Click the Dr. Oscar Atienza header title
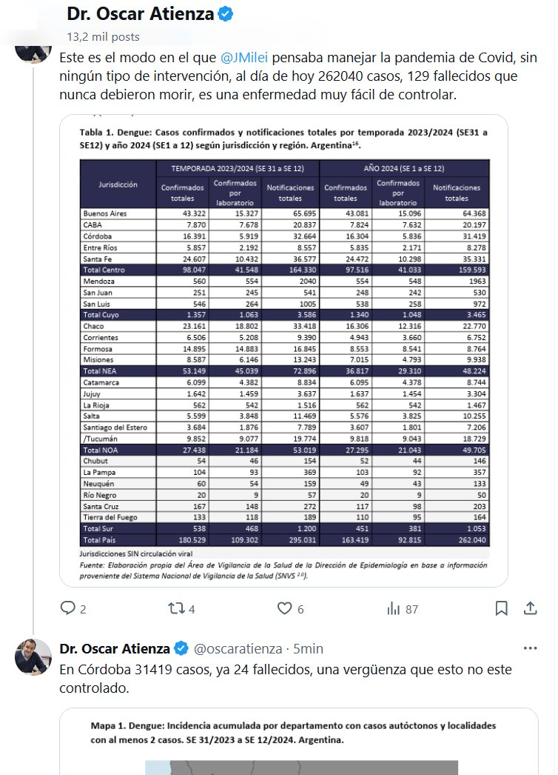558x775 pixels. coord(140,14)
